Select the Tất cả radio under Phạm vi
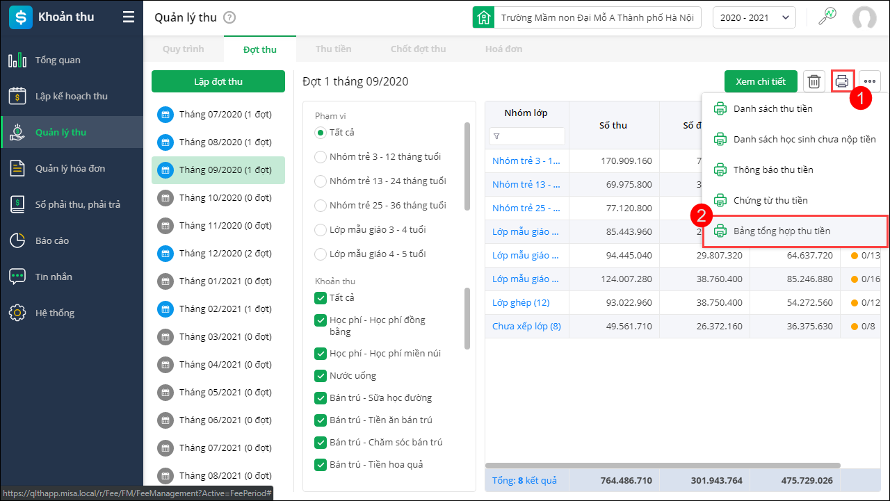Viewport: 890px width, 501px height. point(321,133)
